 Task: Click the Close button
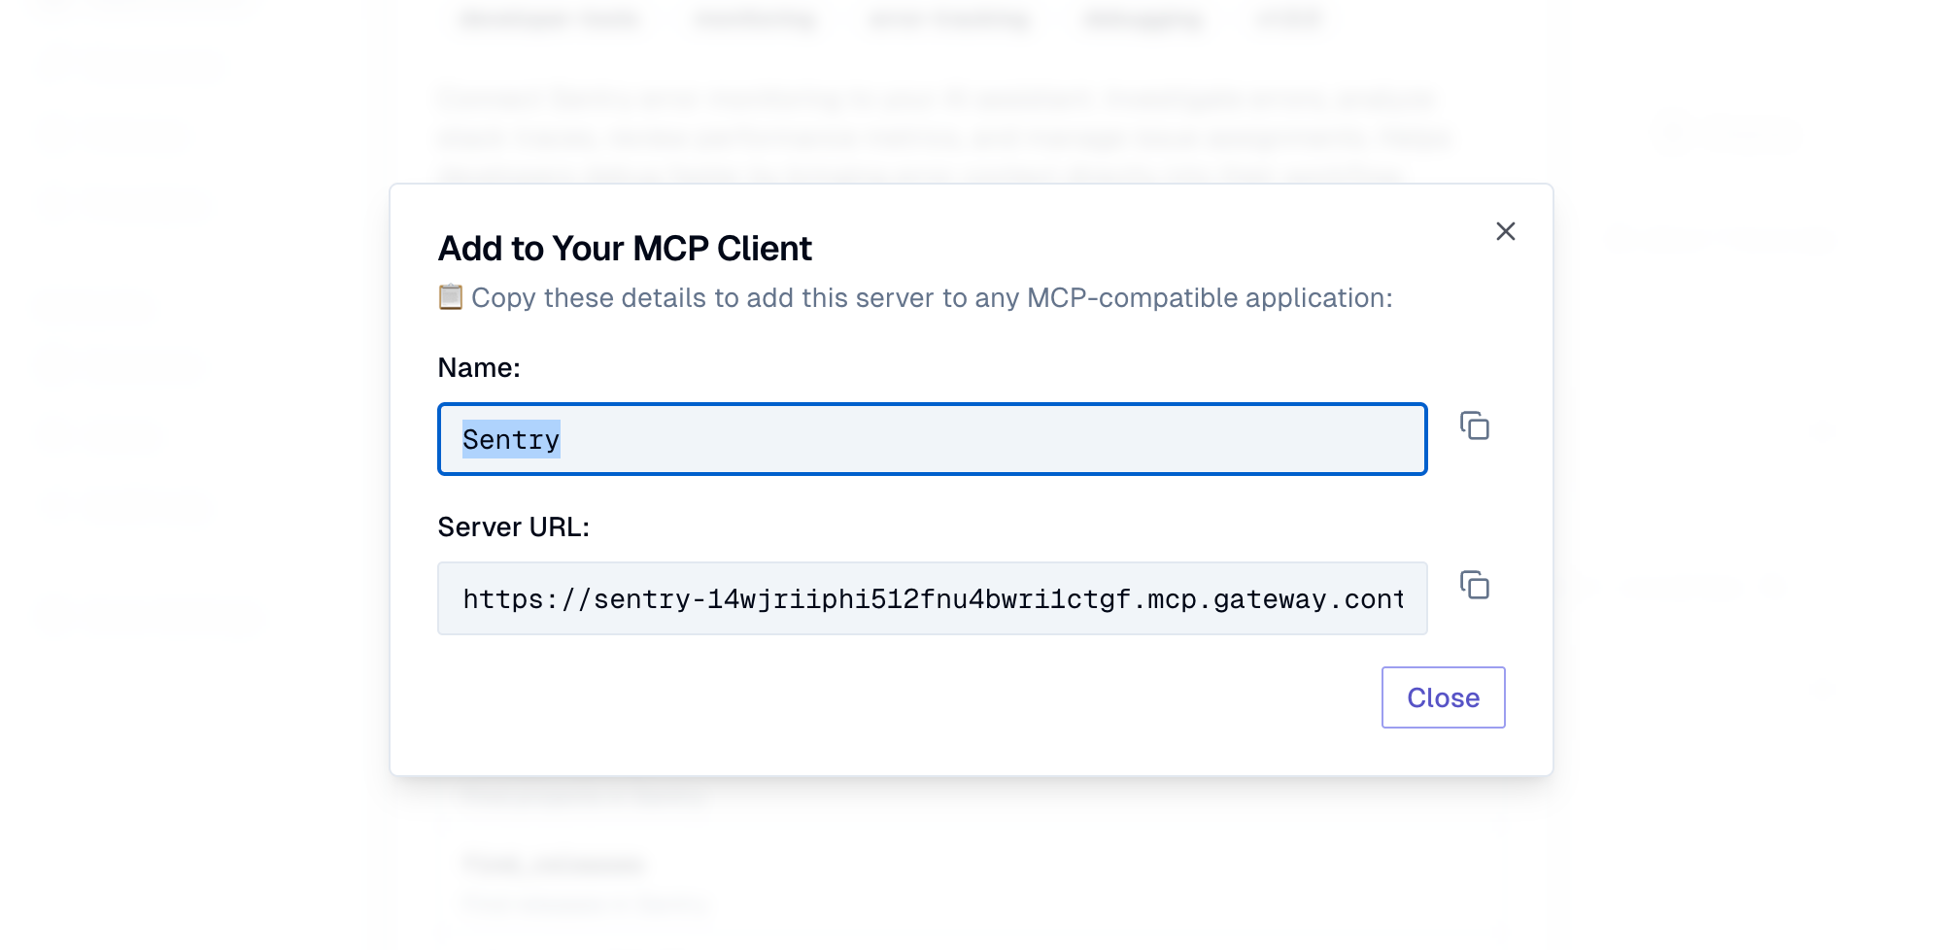pos(1443,696)
